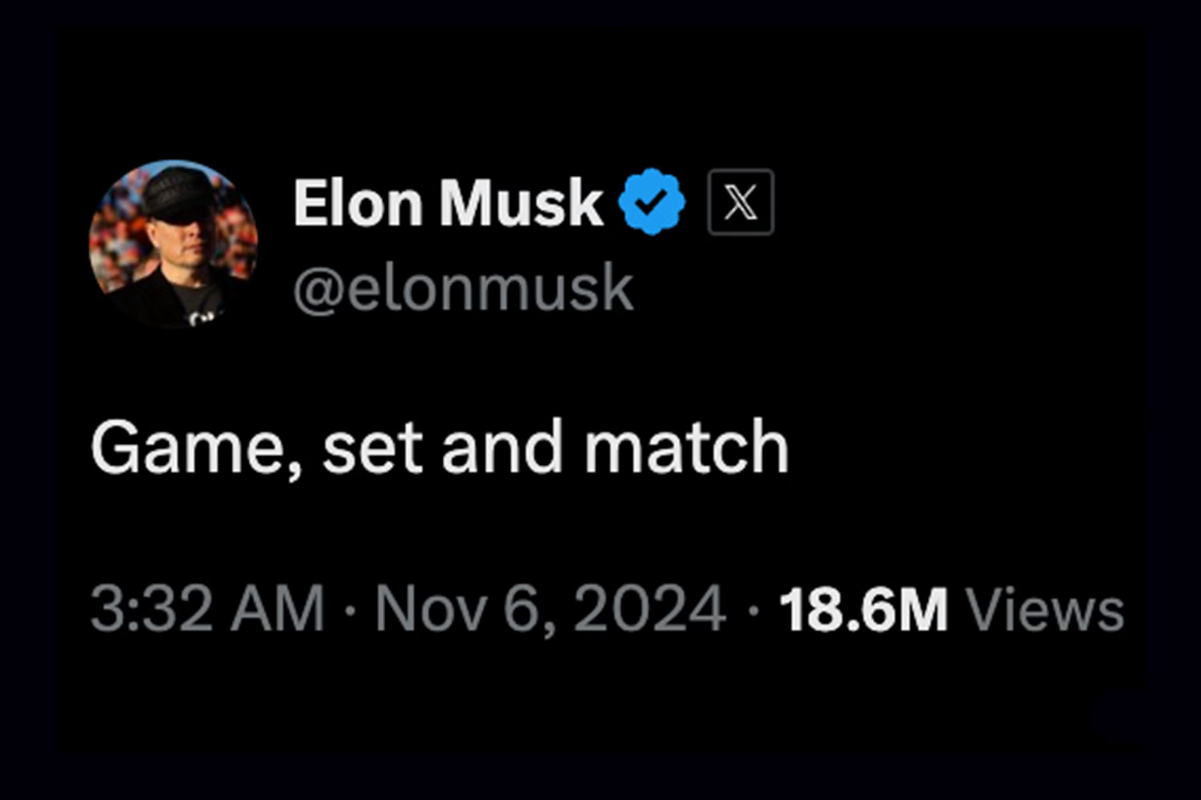The width and height of the screenshot is (1201, 800).
Task: Click the "Elon" first name in display name
Action: pos(358,203)
